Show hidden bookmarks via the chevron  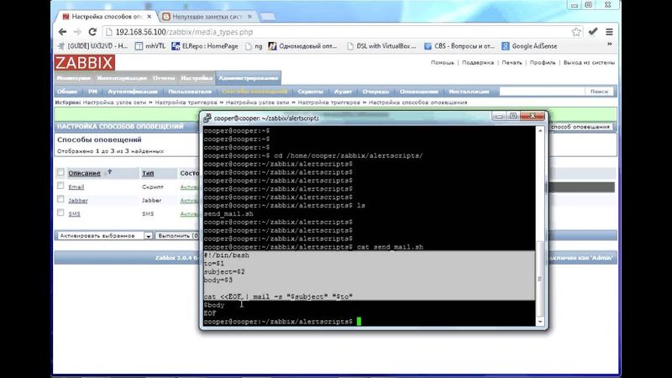[609, 45]
